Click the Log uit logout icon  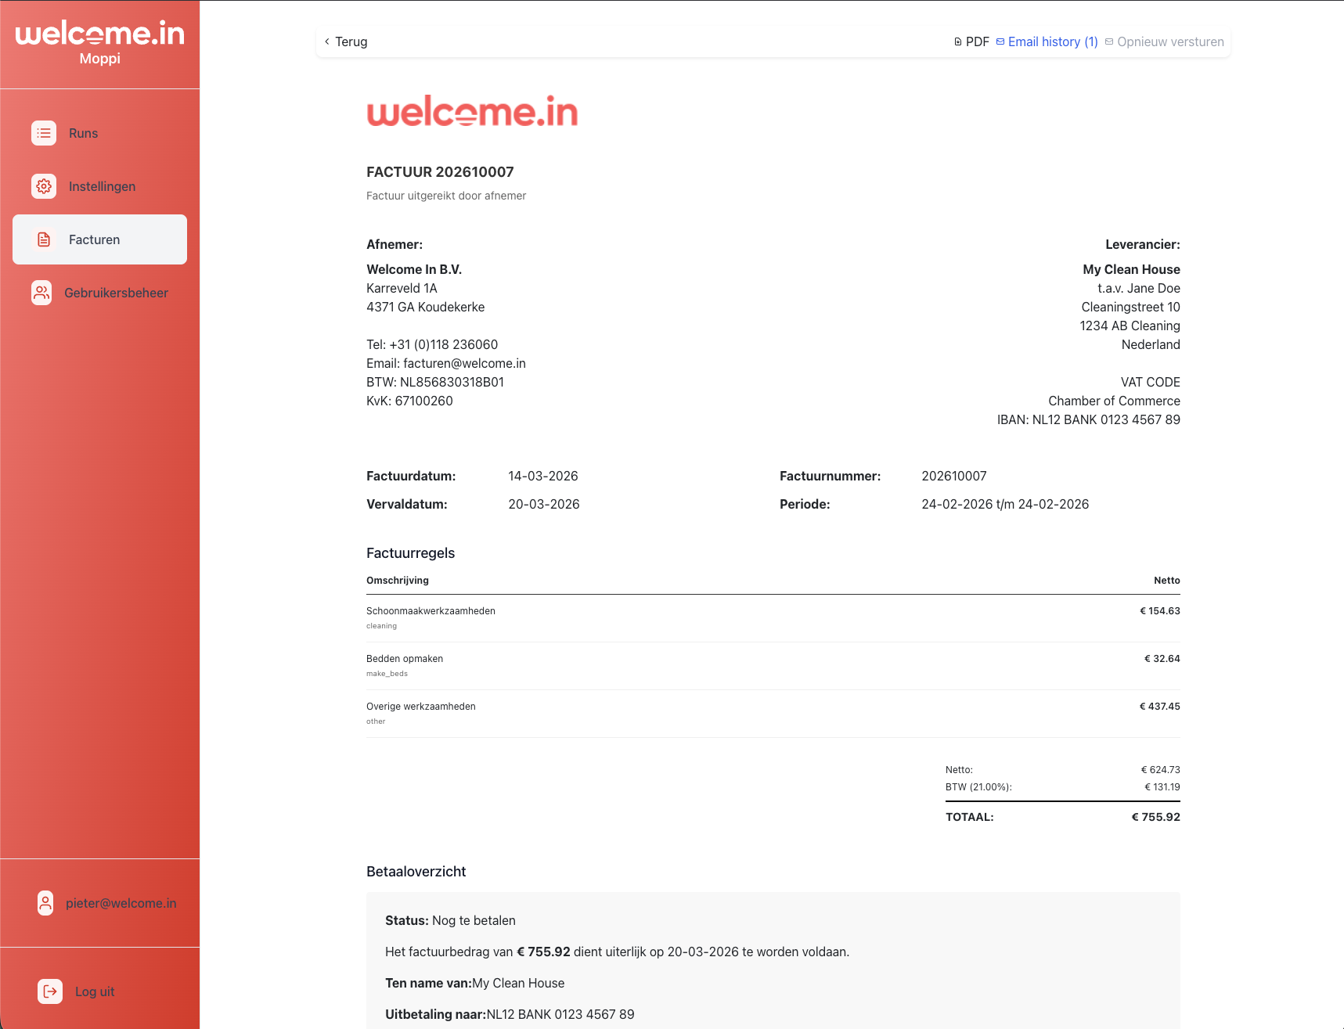(49, 991)
